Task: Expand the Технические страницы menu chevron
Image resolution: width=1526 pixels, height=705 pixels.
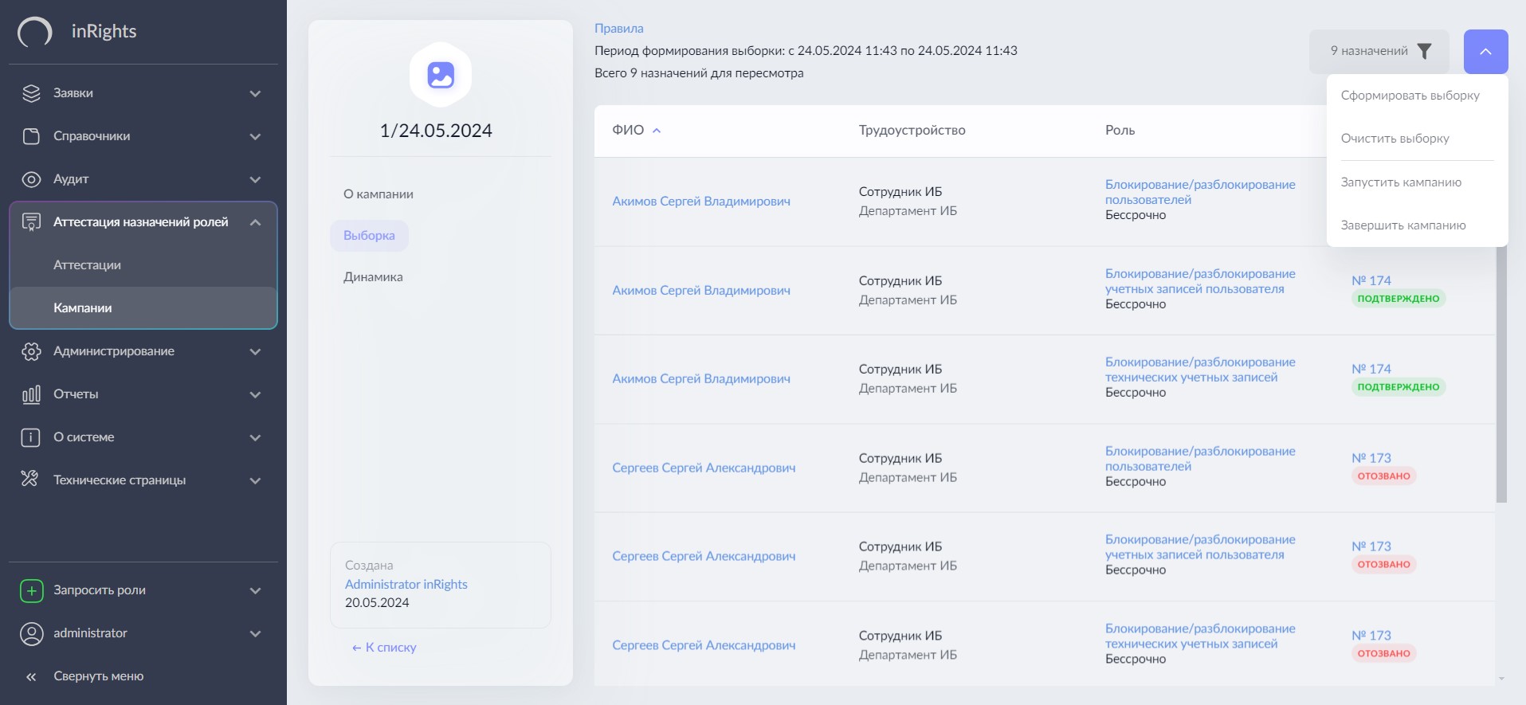Action: pyautogui.click(x=255, y=480)
